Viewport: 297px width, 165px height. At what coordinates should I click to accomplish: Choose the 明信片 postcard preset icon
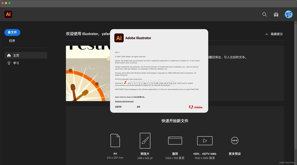[145, 141]
